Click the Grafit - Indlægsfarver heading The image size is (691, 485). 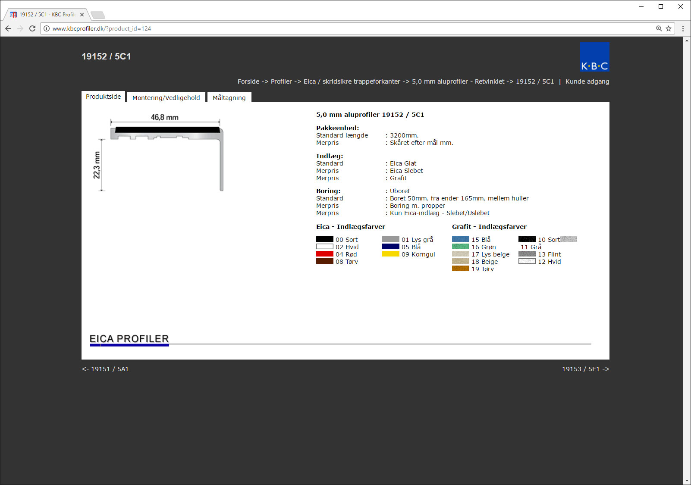(x=489, y=227)
